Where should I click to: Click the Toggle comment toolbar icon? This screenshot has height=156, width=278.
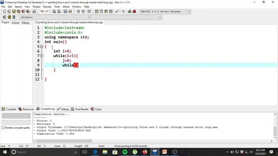click(x=89, y=12)
